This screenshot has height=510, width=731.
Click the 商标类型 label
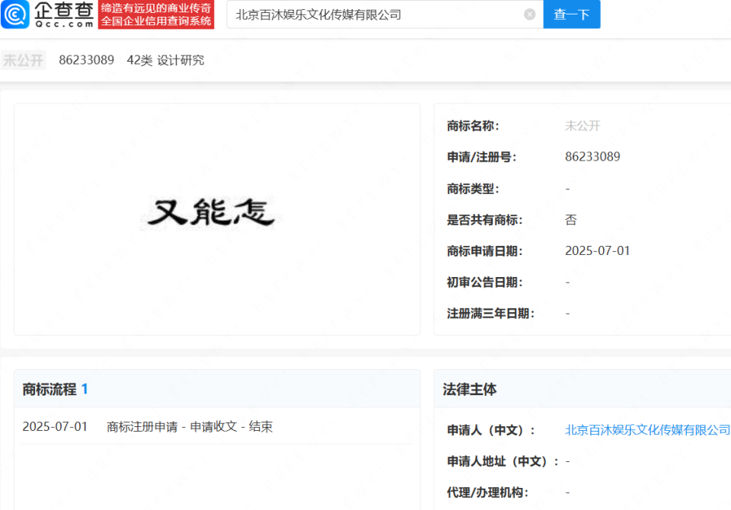point(473,188)
